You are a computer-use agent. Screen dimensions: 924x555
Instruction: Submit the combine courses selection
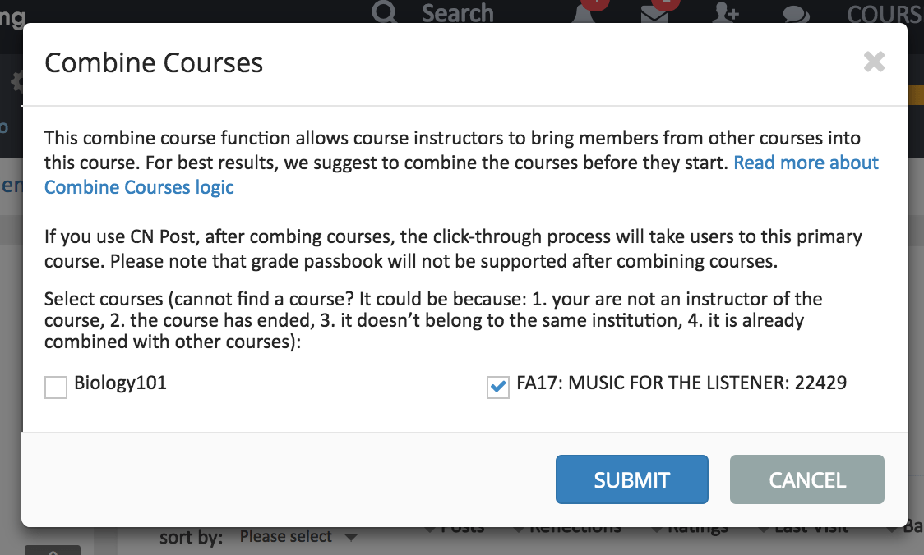pos(631,479)
